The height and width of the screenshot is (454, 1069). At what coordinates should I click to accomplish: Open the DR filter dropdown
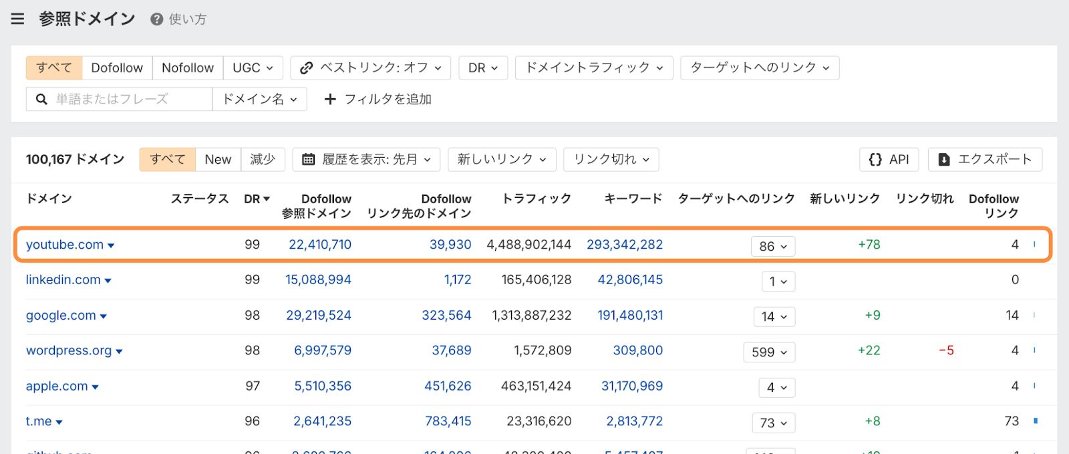point(483,68)
